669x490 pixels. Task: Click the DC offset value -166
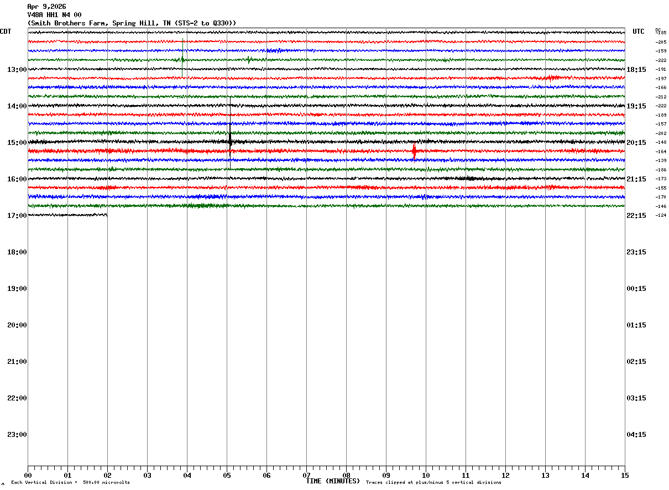tap(661, 88)
